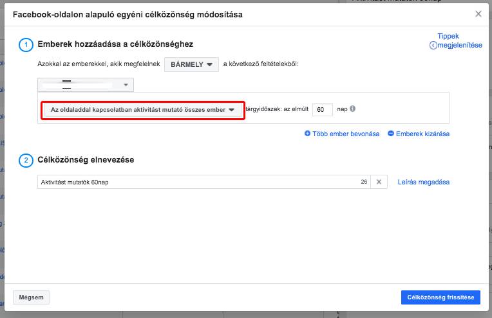Click 'Emberek hozzáadása a célközönséghez' heading
492x318 pixels.
coord(115,44)
